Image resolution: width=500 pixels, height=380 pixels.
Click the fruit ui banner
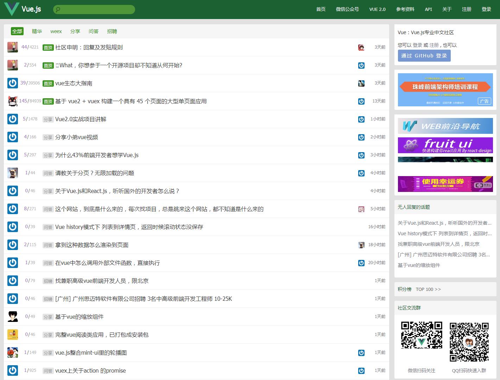point(445,145)
